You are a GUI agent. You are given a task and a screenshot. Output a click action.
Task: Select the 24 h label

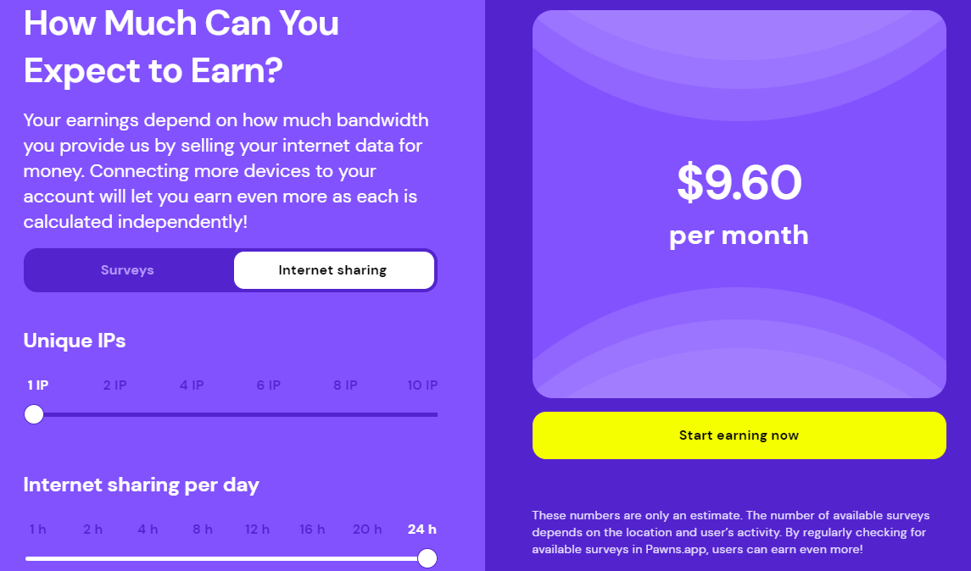pos(421,529)
